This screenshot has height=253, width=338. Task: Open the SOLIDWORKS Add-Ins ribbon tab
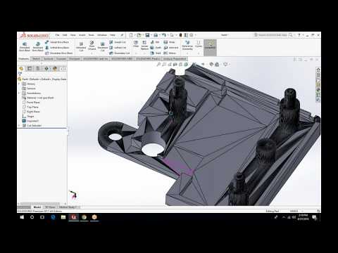tap(96, 59)
